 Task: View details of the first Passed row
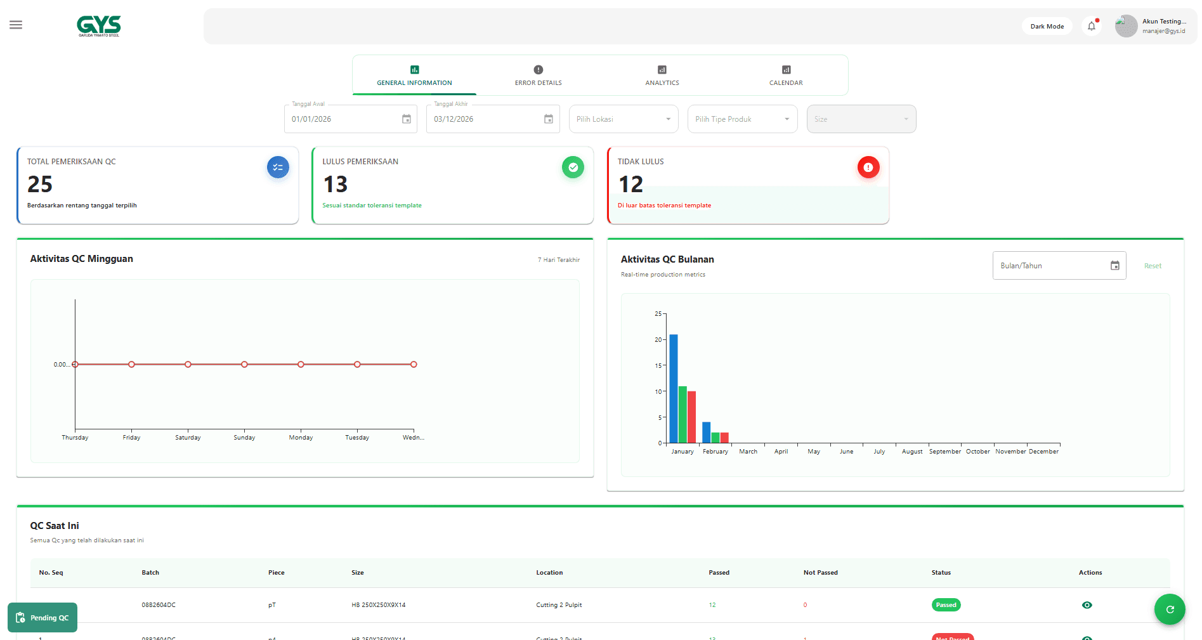pyautogui.click(x=1087, y=605)
